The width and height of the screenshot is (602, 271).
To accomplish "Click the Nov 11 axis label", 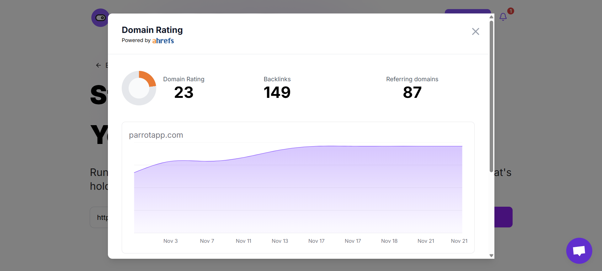I will (243, 241).
